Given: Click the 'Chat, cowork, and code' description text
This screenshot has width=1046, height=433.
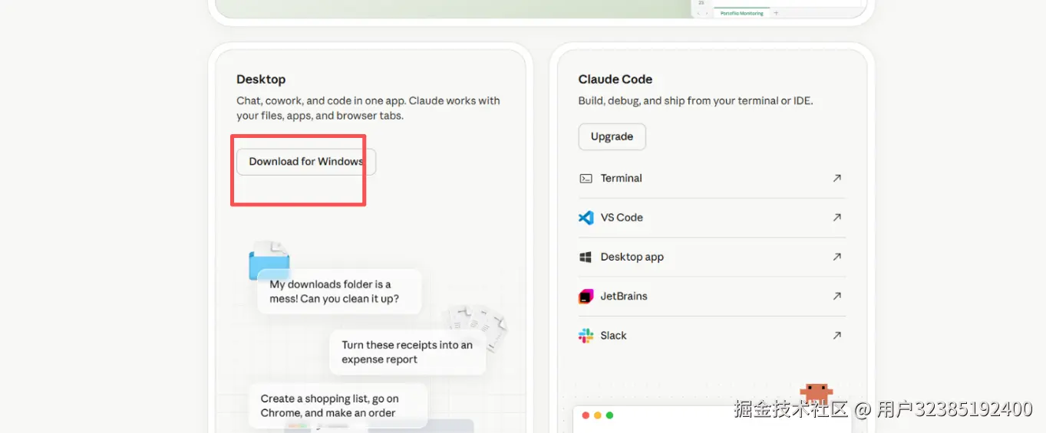Looking at the screenshot, I should [368, 108].
